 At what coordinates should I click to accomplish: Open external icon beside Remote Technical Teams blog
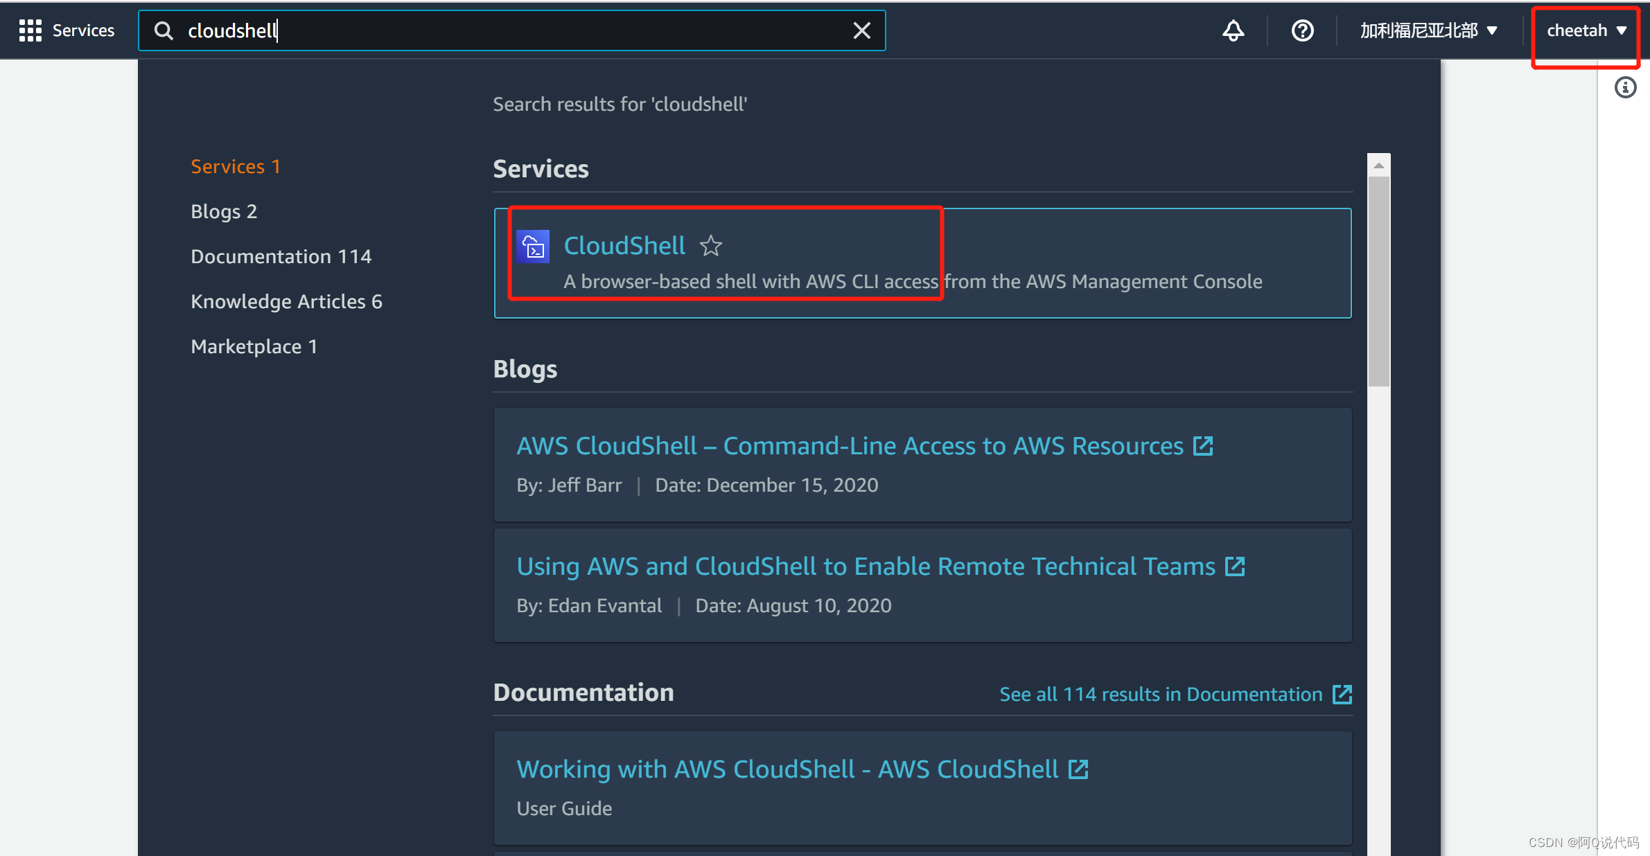(x=1235, y=567)
